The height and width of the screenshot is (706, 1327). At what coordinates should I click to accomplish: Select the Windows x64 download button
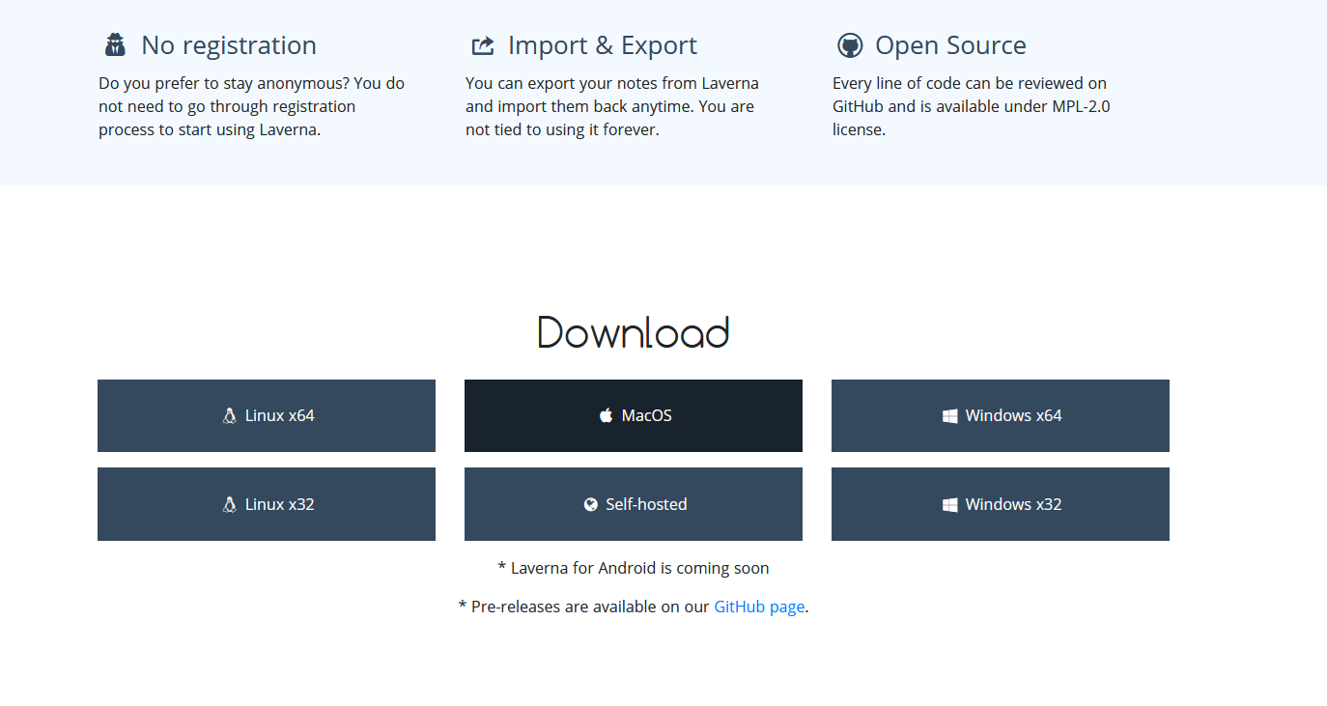coord(1001,415)
